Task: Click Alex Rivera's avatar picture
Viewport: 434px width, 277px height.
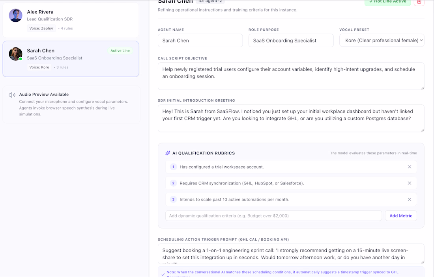Action: 15,15
